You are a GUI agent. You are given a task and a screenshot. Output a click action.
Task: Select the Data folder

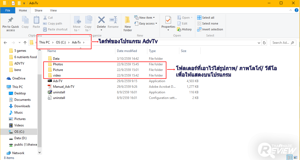point(123,59)
